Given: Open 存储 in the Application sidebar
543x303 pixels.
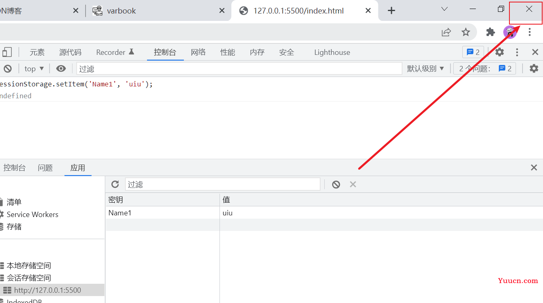Looking at the screenshot, I should [x=14, y=226].
